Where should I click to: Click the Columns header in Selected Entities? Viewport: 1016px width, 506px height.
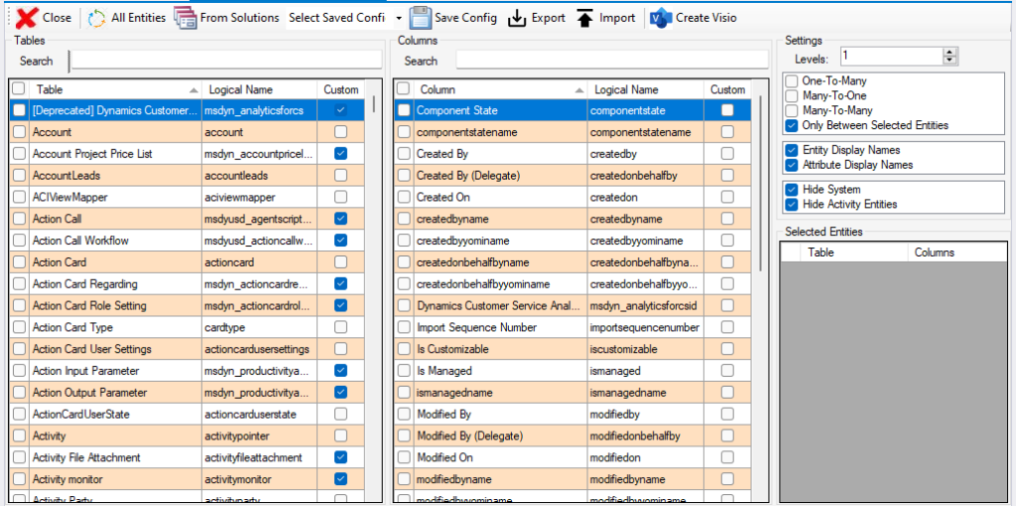pyautogui.click(x=957, y=252)
